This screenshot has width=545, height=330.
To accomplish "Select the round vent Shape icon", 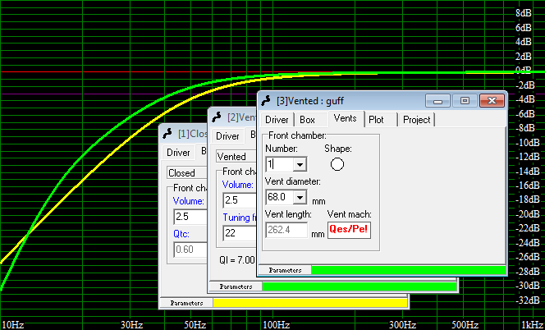I will coord(337,164).
